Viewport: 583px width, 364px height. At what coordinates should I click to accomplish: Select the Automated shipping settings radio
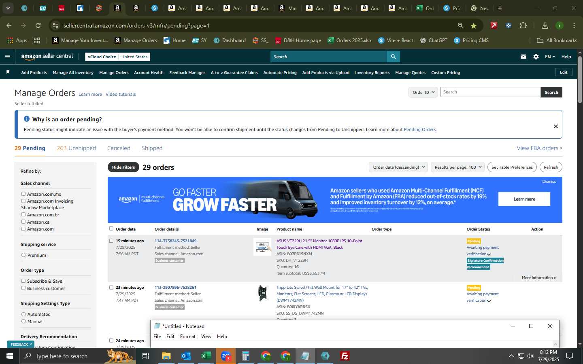[x=23, y=314]
